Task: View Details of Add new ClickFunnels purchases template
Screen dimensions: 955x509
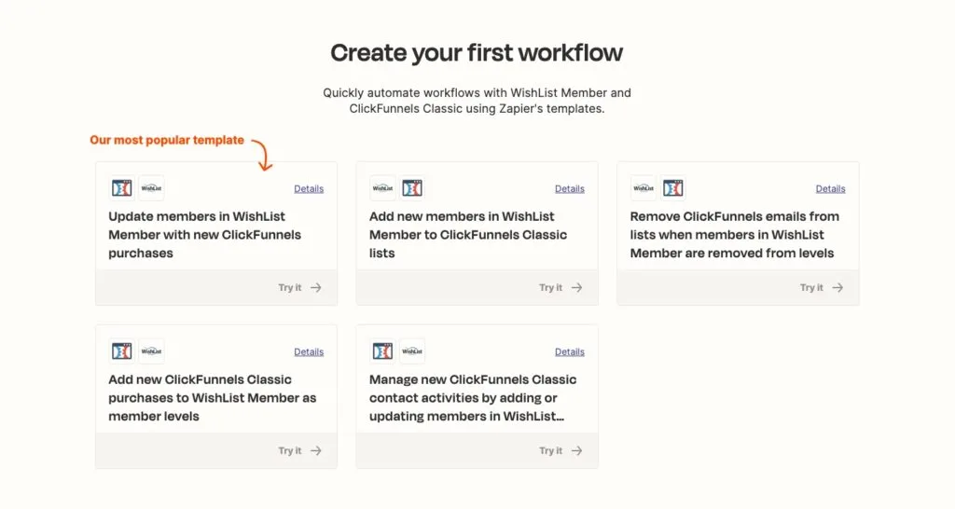Action: tap(309, 352)
